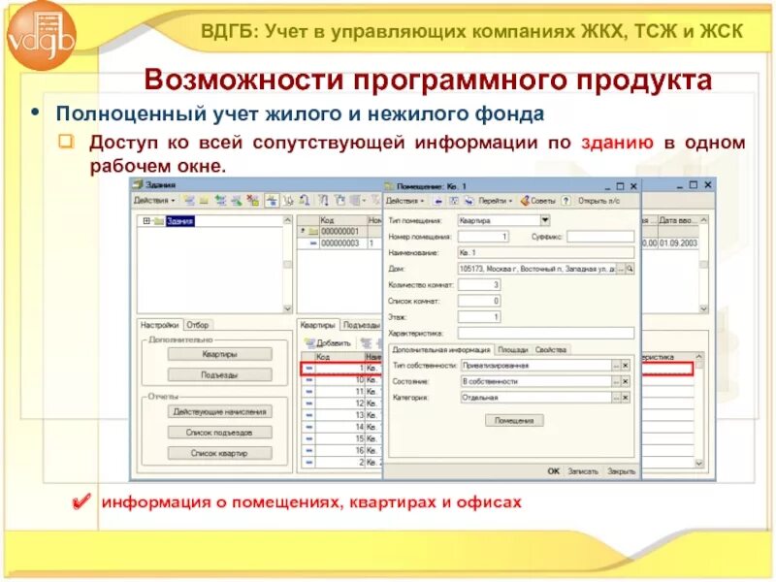
Task: Click the vdgb logo on the slide
Action: 41,36
